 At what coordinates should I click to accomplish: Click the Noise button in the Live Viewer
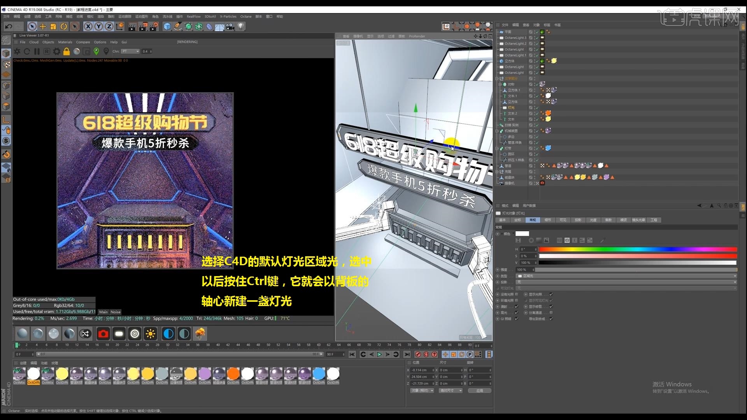(115, 312)
